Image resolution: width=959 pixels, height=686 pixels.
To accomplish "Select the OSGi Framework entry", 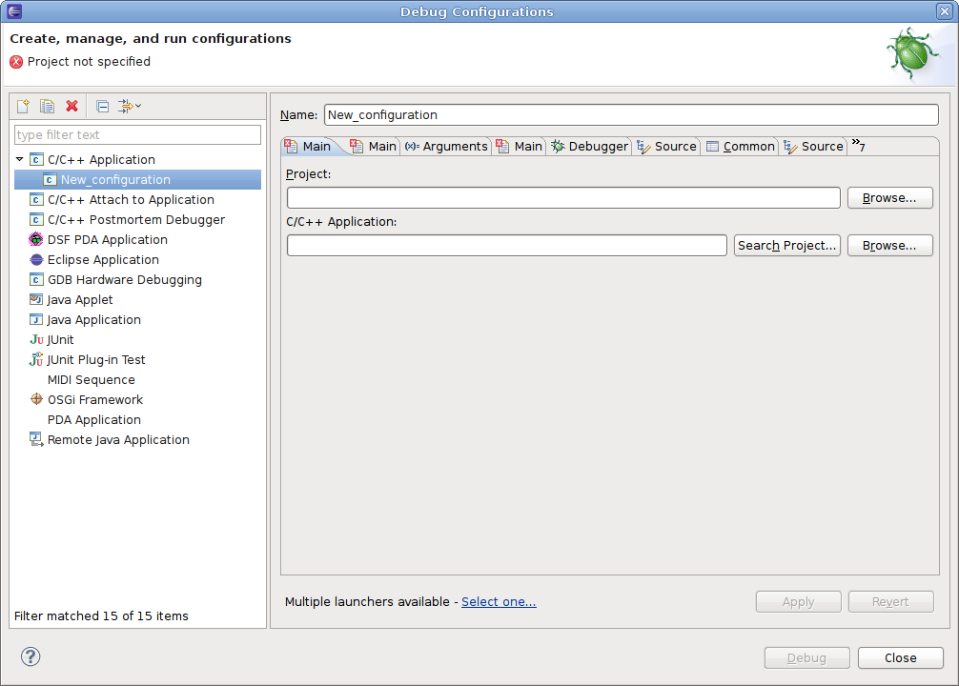I will [x=94, y=400].
